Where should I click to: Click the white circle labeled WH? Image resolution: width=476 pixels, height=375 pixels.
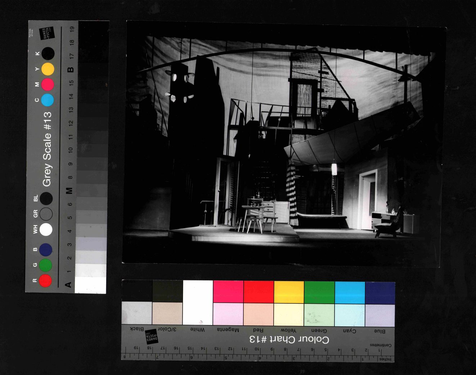(46, 229)
